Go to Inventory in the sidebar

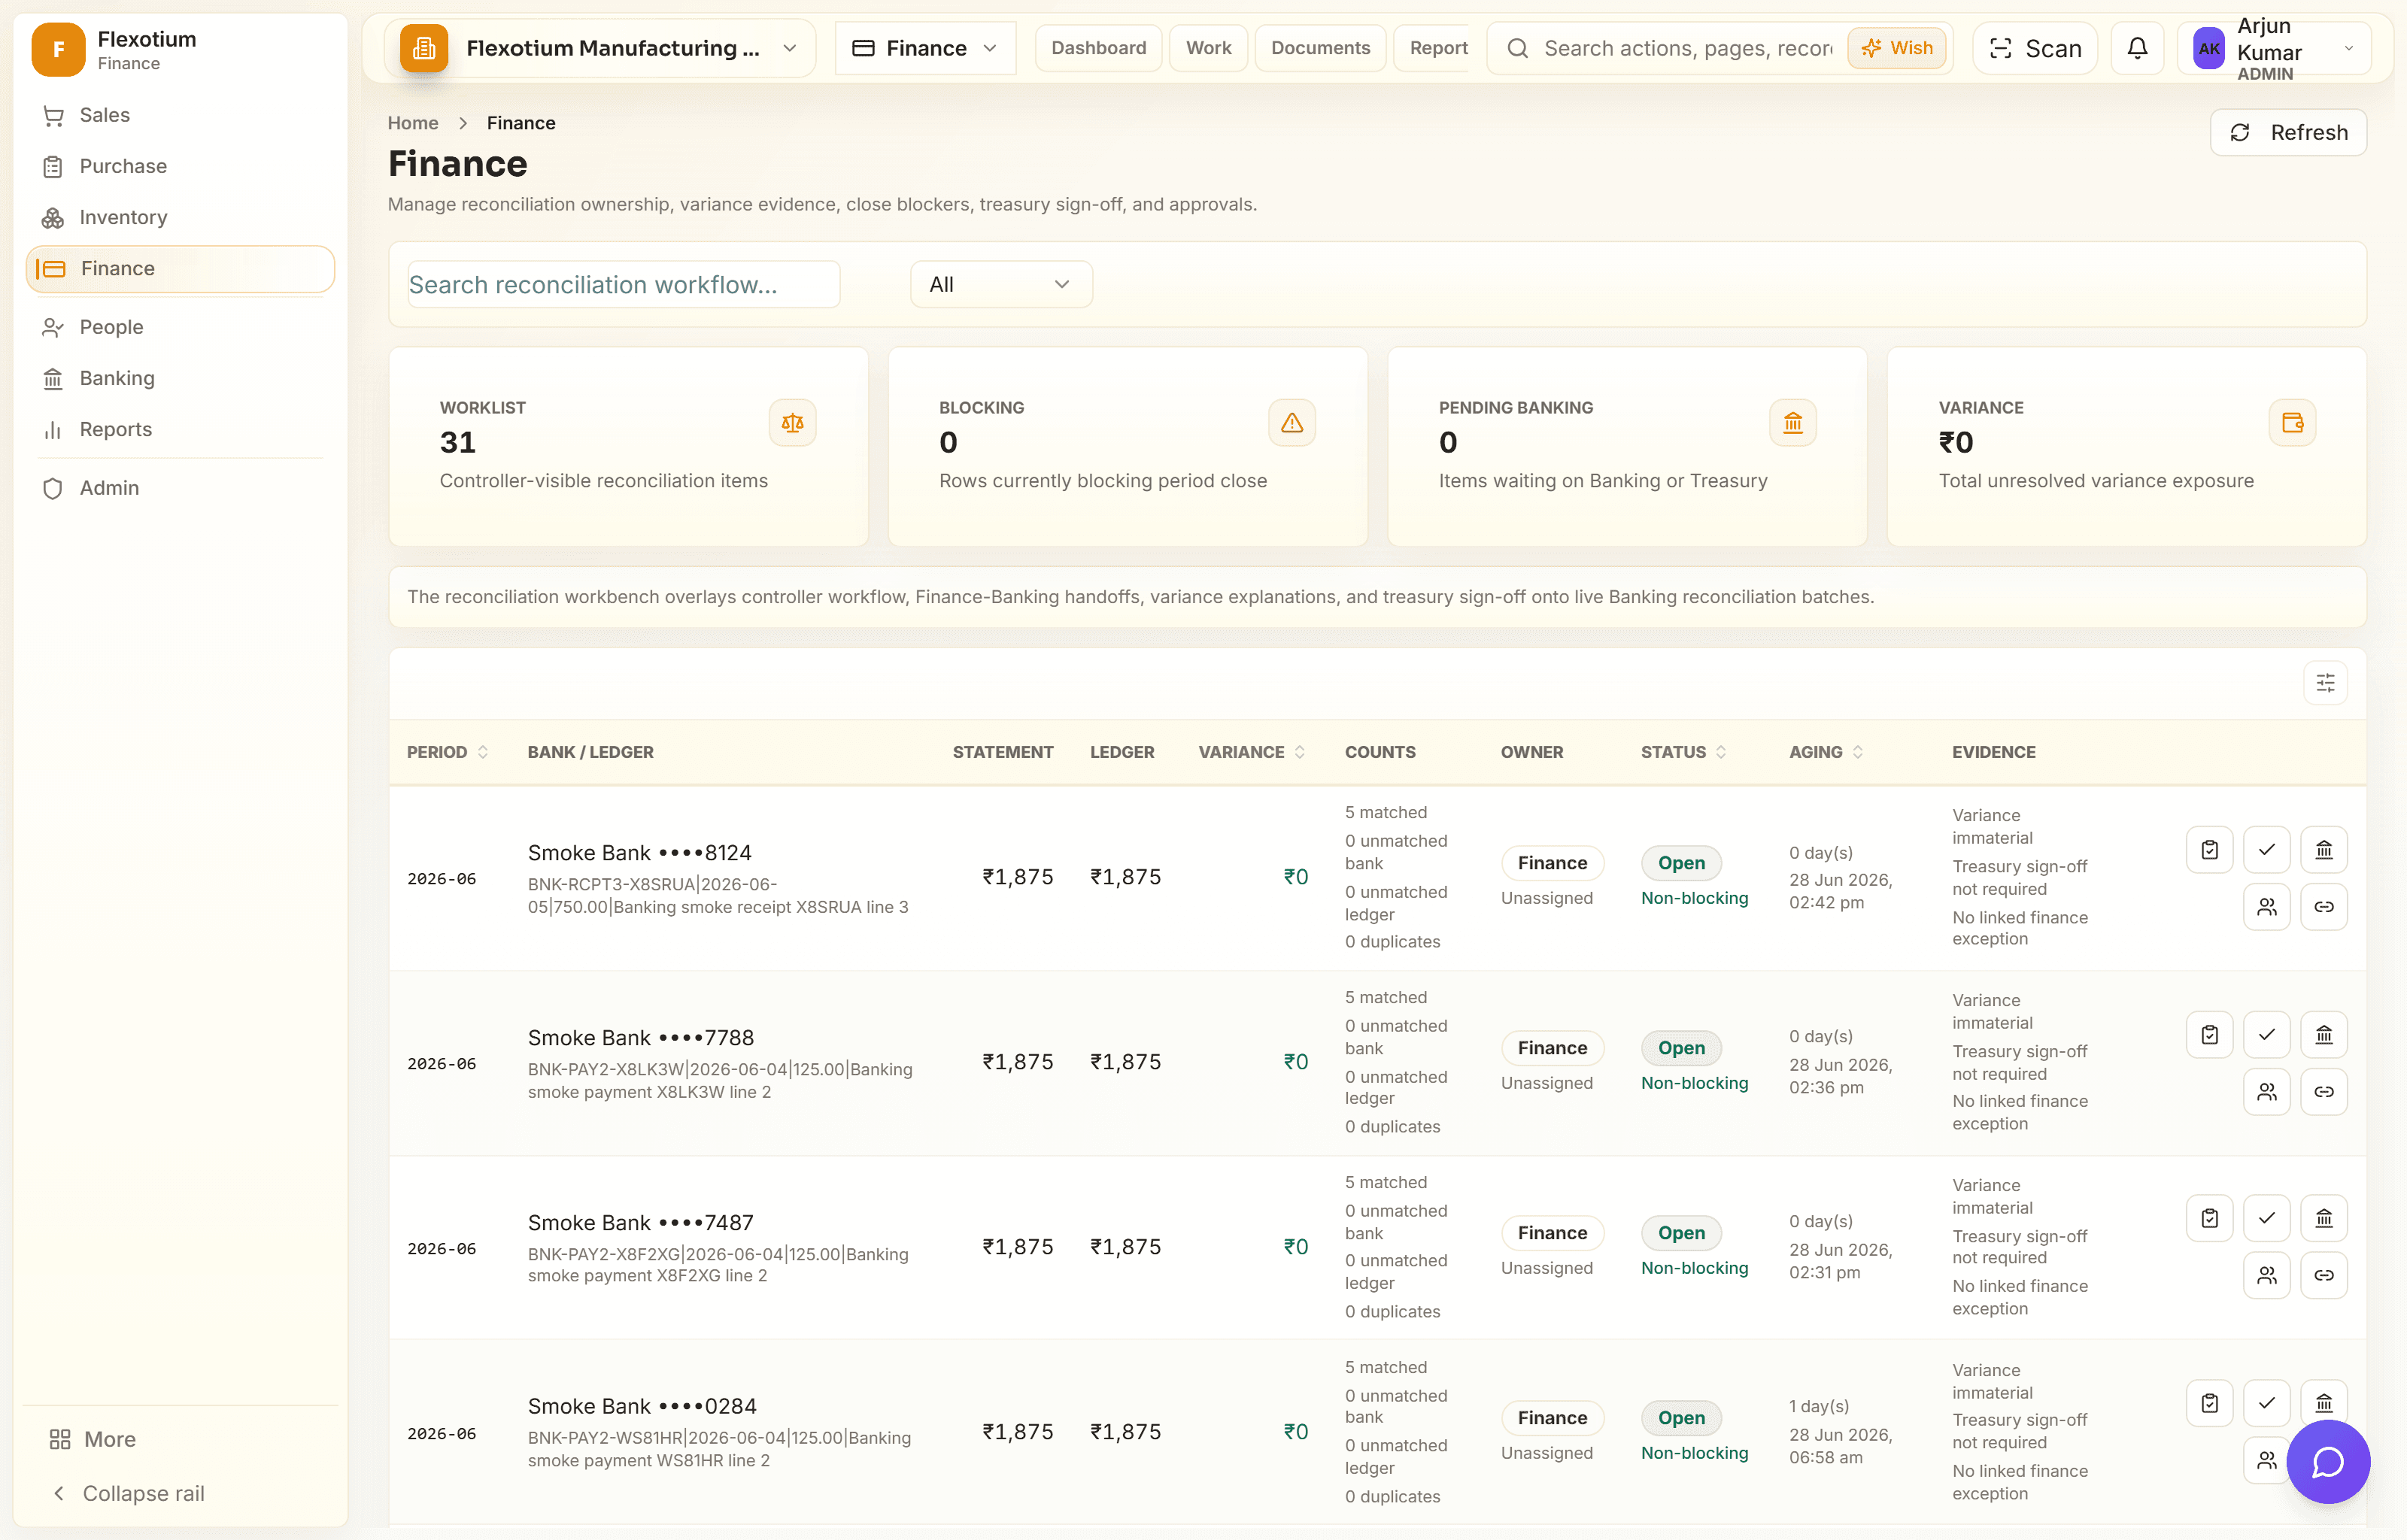click(x=180, y=217)
